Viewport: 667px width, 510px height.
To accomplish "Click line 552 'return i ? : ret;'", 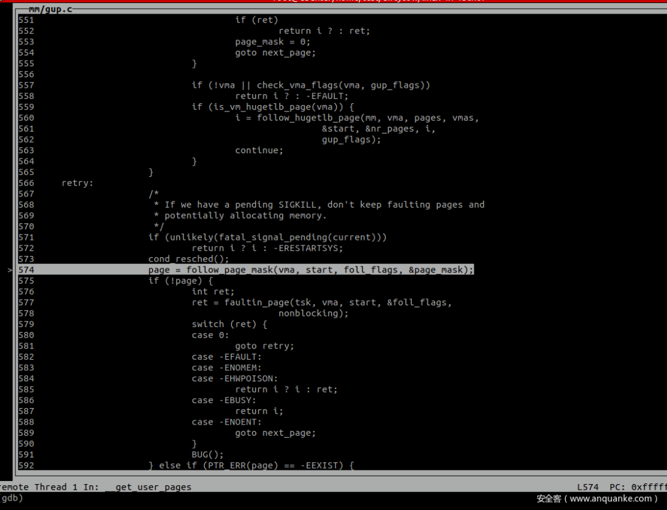I will point(324,31).
